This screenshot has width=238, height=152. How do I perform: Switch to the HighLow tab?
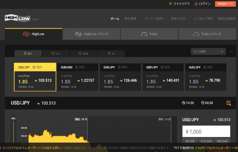pyautogui.click(x=34, y=34)
